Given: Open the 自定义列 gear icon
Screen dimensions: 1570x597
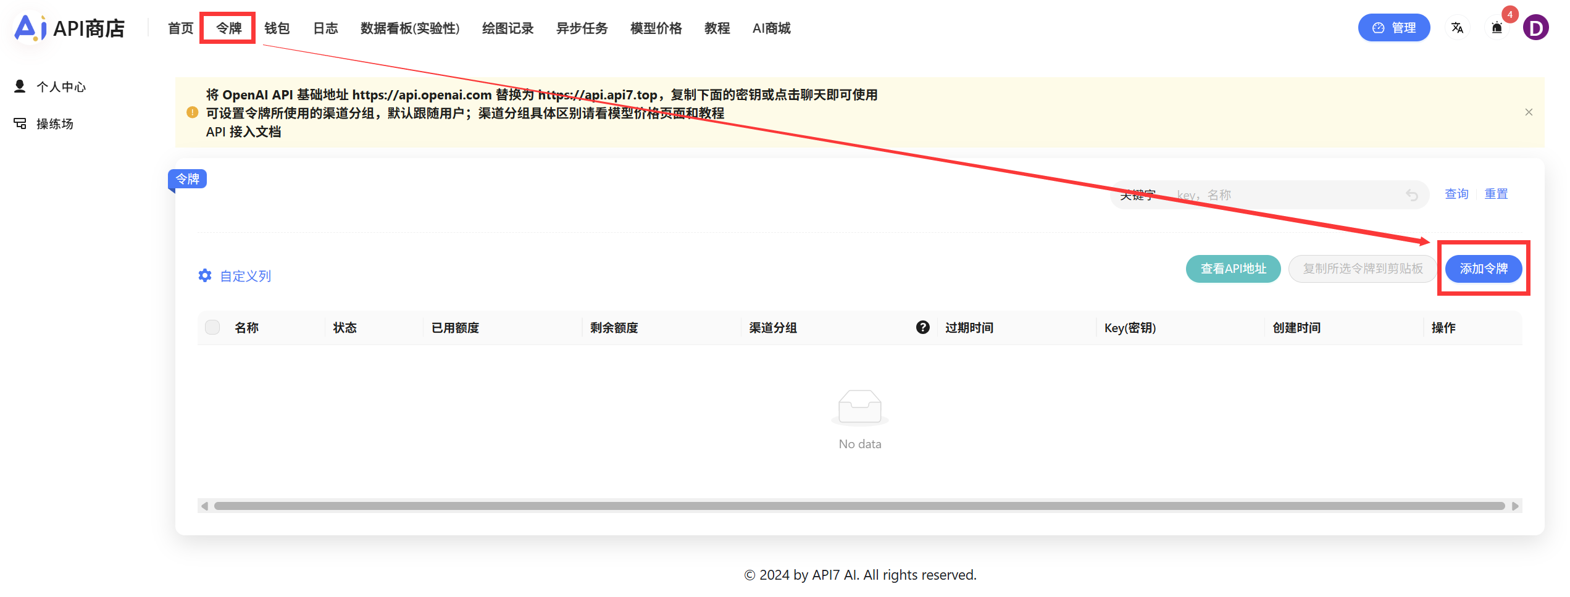Looking at the screenshot, I should (205, 275).
